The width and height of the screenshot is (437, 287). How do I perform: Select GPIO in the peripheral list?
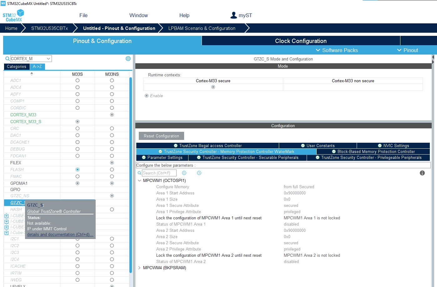pyautogui.click(x=15, y=189)
